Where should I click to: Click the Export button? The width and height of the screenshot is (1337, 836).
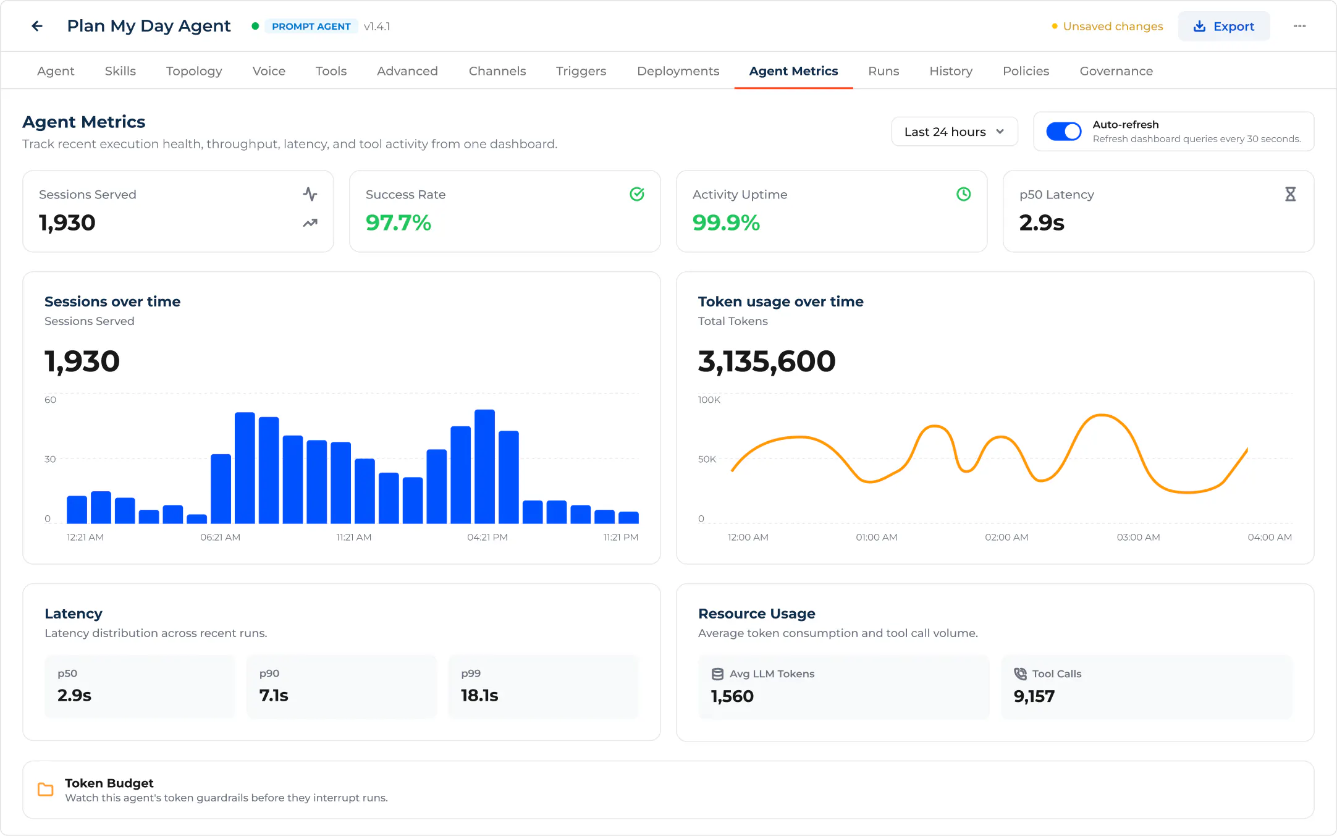[1224, 26]
